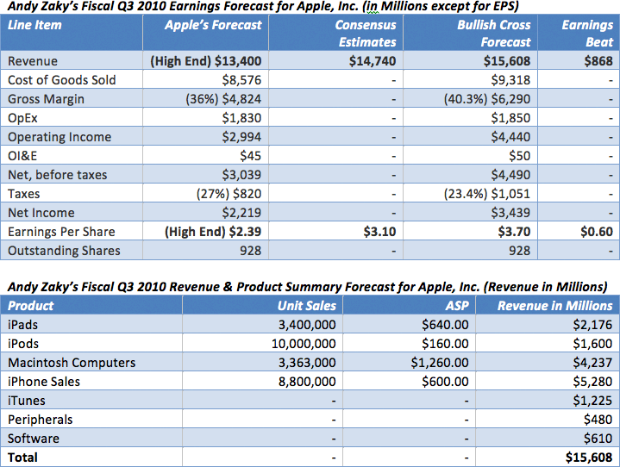Select the 'Taxes' row label
This screenshot has height=467, width=620.
(24, 194)
